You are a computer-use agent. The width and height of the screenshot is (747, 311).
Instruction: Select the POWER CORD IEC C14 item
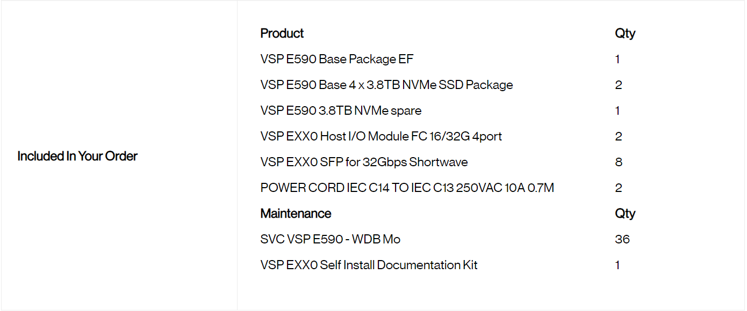pyautogui.click(x=407, y=188)
